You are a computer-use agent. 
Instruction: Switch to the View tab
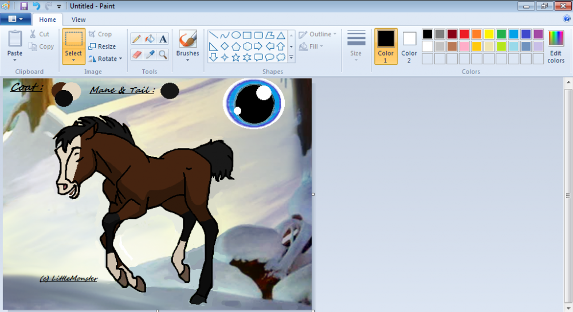[79, 19]
